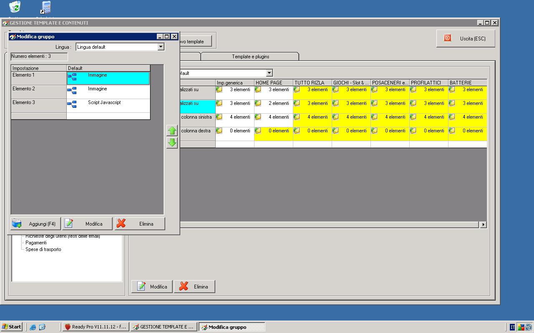
Task: Click the tree icon in Elemento 2 row
Action: tap(72, 91)
